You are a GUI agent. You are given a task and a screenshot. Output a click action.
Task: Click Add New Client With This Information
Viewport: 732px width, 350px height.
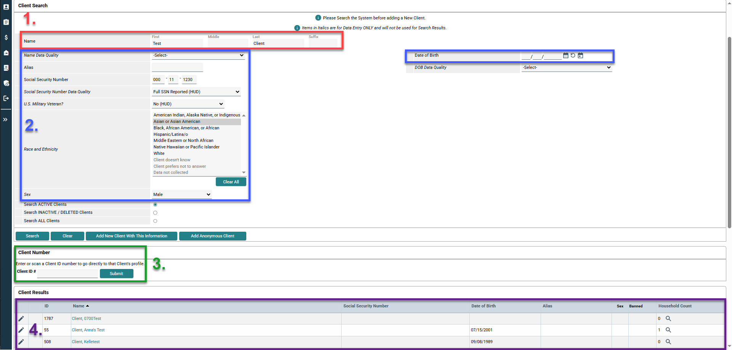coord(131,236)
